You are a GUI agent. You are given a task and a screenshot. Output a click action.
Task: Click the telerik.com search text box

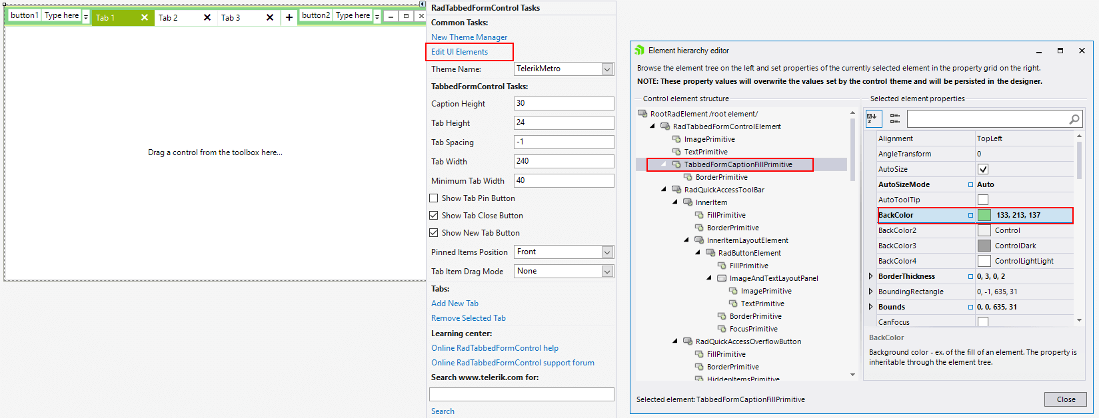tap(522, 395)
